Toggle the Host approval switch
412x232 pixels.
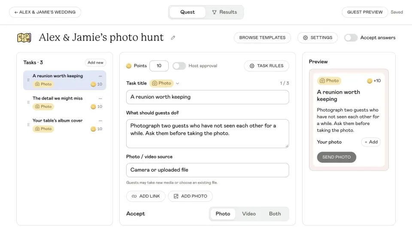coord(179,66)
